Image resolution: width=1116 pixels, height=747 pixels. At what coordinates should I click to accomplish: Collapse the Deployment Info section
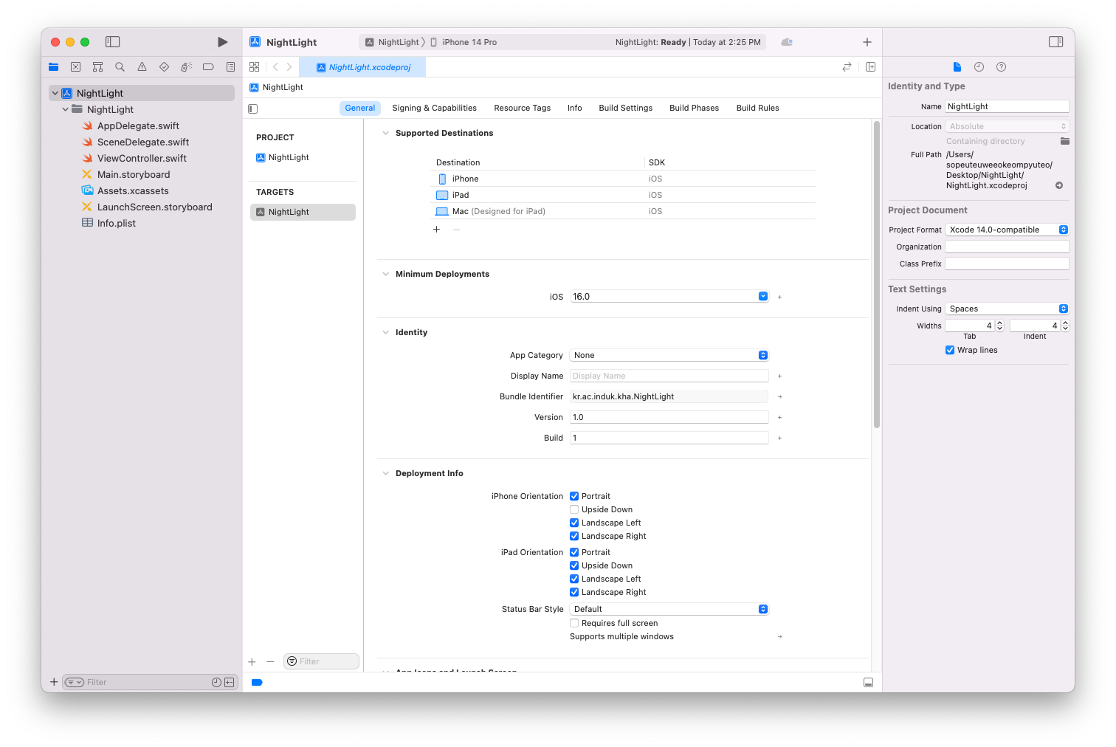[x=385, y=474]
